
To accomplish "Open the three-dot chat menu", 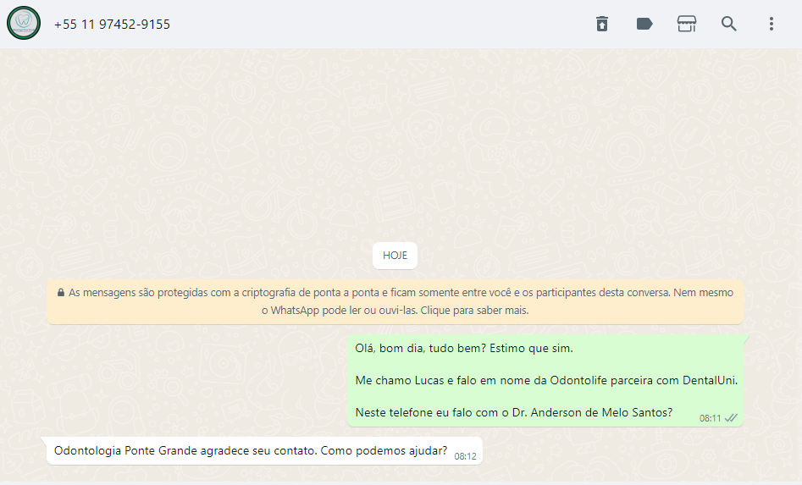I will [x=772, y=24].
